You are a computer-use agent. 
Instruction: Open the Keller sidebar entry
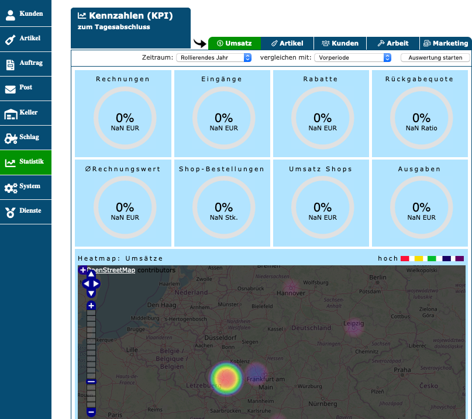25,112
